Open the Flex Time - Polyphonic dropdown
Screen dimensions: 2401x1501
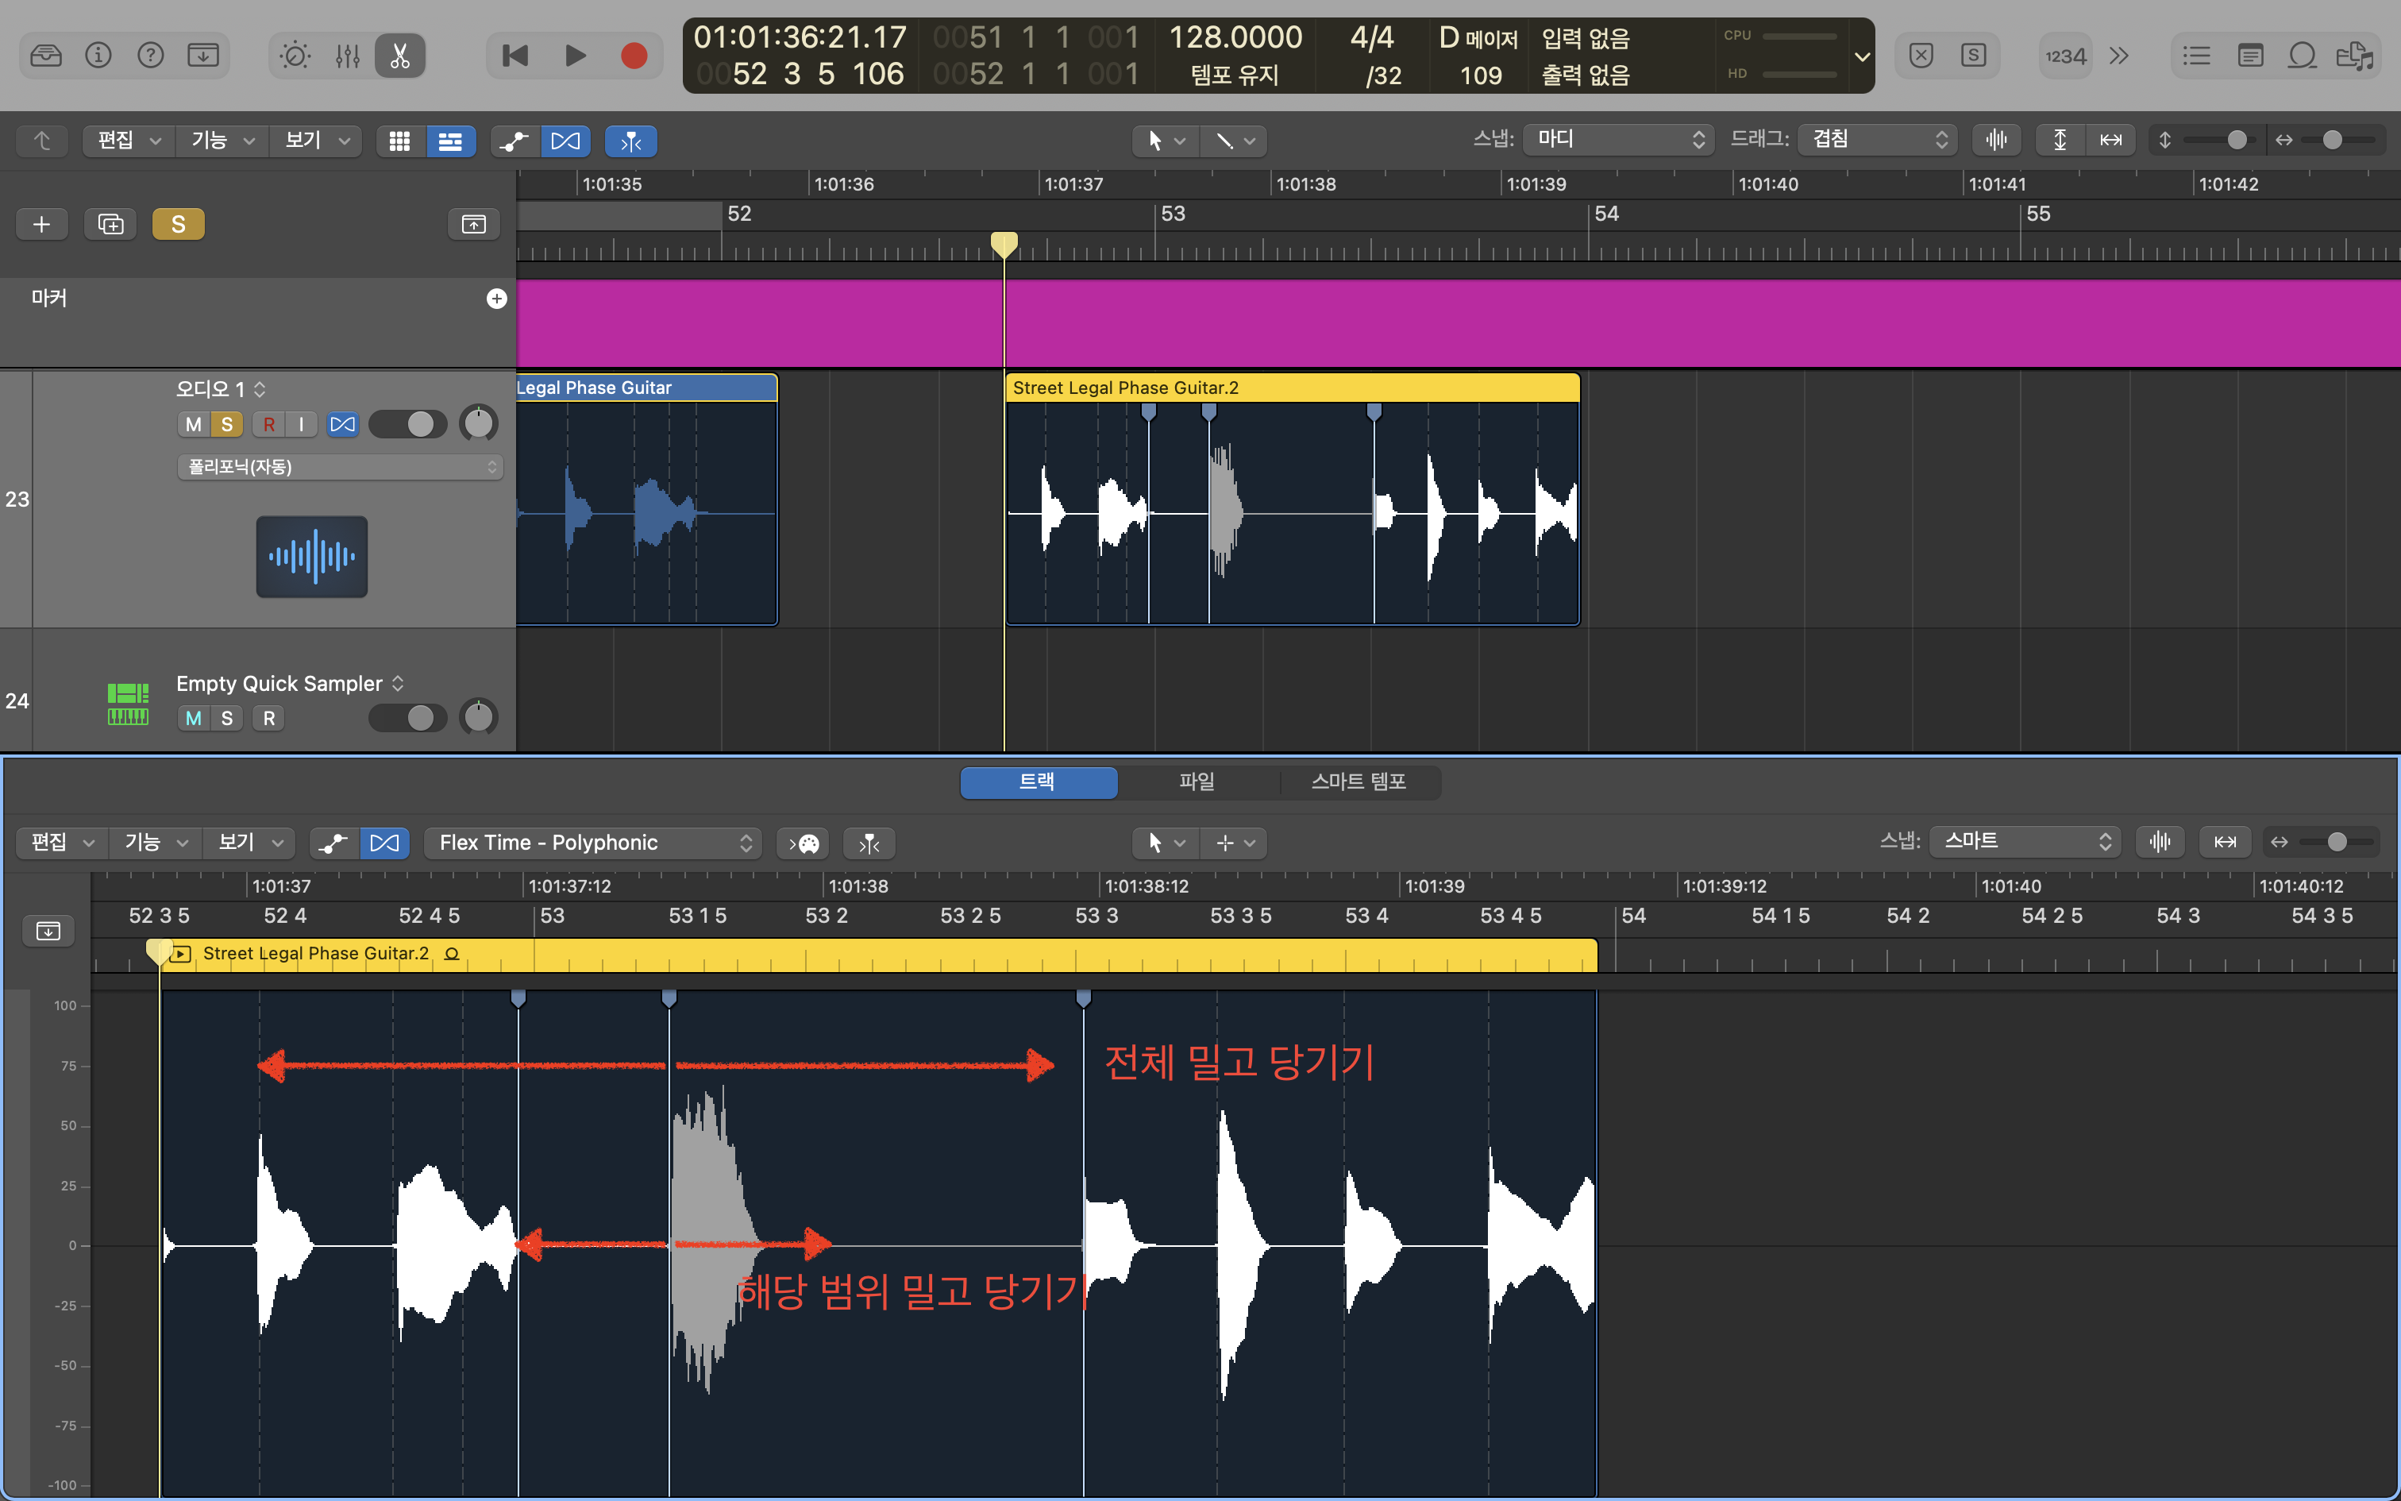pyautogui.click(x=593, y=843)
